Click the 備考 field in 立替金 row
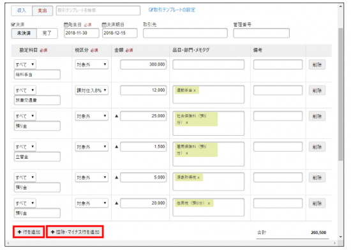This screenshot has width=351, height=250. pyautogui.click(x=278, y=147)
